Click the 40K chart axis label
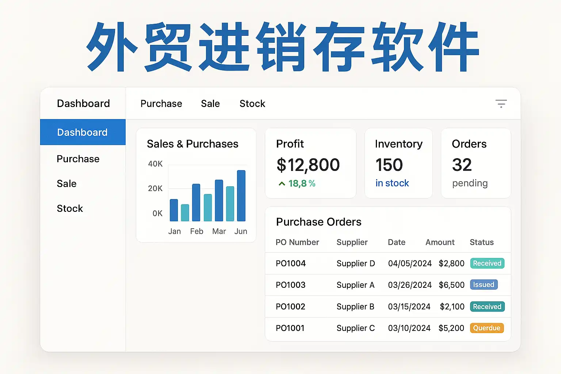Viewport: 561px width, 374px height. click(x=155, y=164)
